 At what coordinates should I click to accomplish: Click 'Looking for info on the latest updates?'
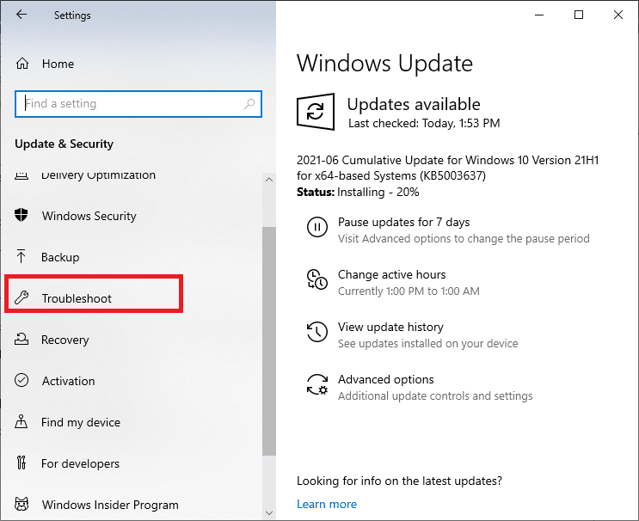(399, 481)
